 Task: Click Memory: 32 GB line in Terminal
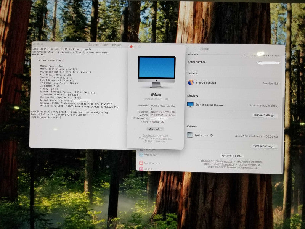tap(49, 89)
